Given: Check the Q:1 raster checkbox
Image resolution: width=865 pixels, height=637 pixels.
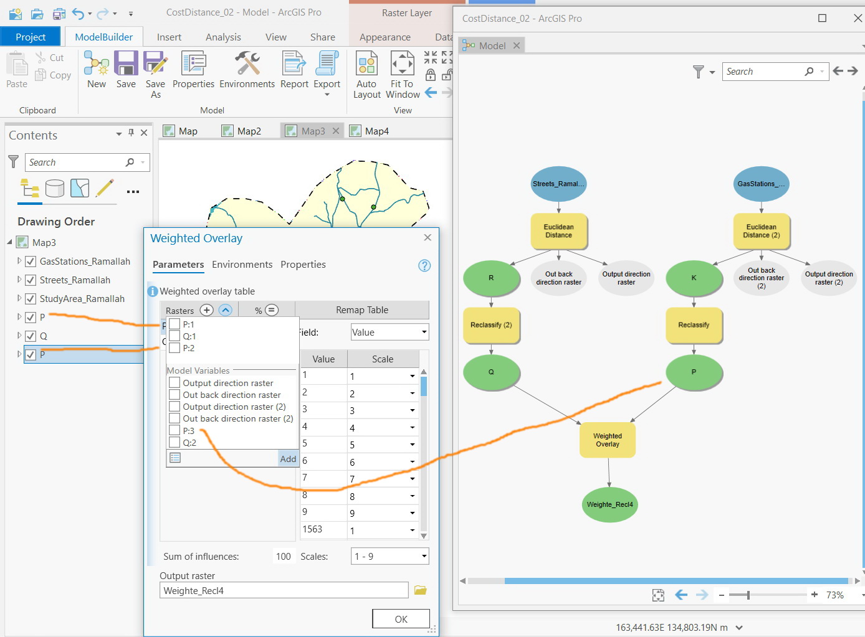Looking at the screenshot, I should pyautogui.click(x=174, y=336).
